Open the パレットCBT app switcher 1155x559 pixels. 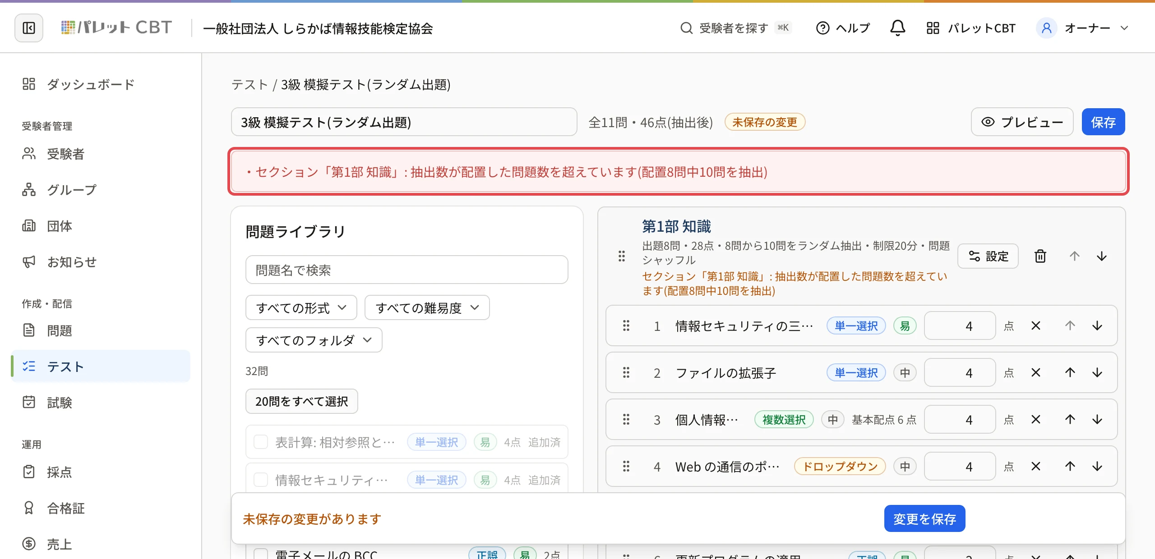[970, 28]
